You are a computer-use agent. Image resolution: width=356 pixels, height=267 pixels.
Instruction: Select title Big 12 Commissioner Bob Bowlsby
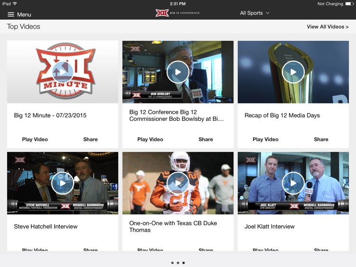click(177, 115)
